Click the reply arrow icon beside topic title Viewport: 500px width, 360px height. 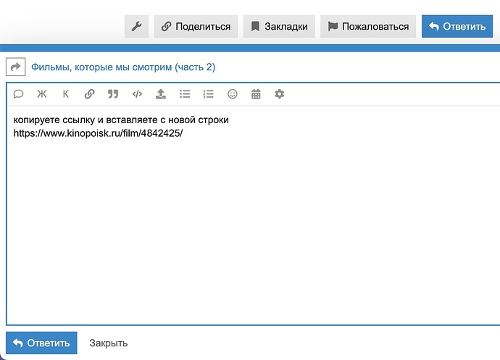pos(15,67)
